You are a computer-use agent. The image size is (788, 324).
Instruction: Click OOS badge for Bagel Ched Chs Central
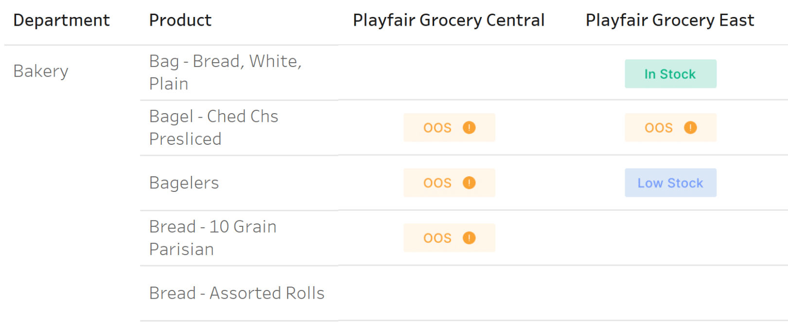[x=449, y=128]
